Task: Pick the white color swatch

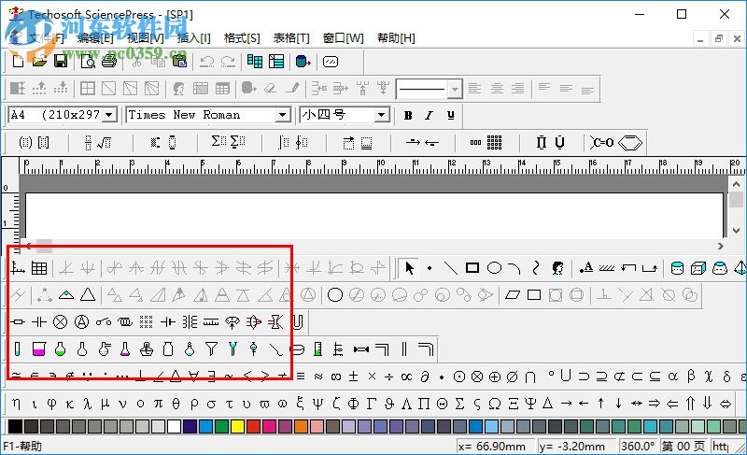Action: coord(174,426)
